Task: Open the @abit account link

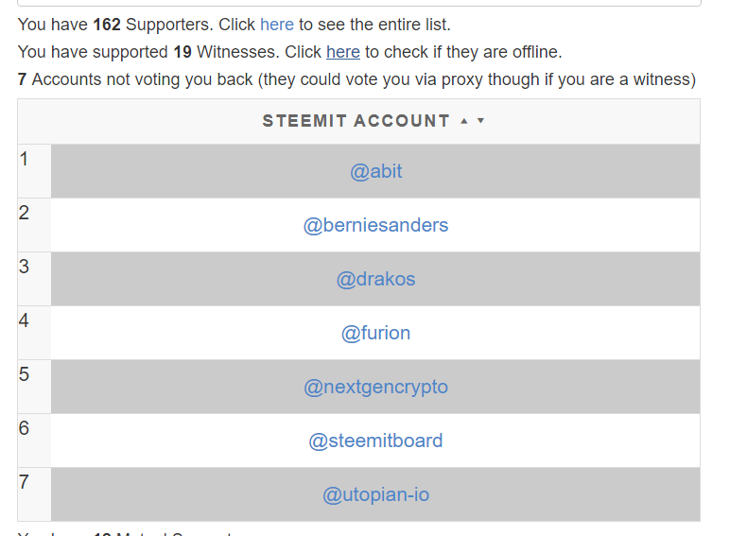Action: (375, 171)
